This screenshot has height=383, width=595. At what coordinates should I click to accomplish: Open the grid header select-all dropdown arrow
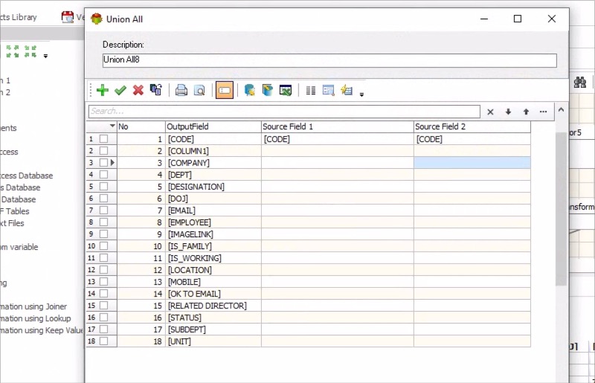click(112, 126)
